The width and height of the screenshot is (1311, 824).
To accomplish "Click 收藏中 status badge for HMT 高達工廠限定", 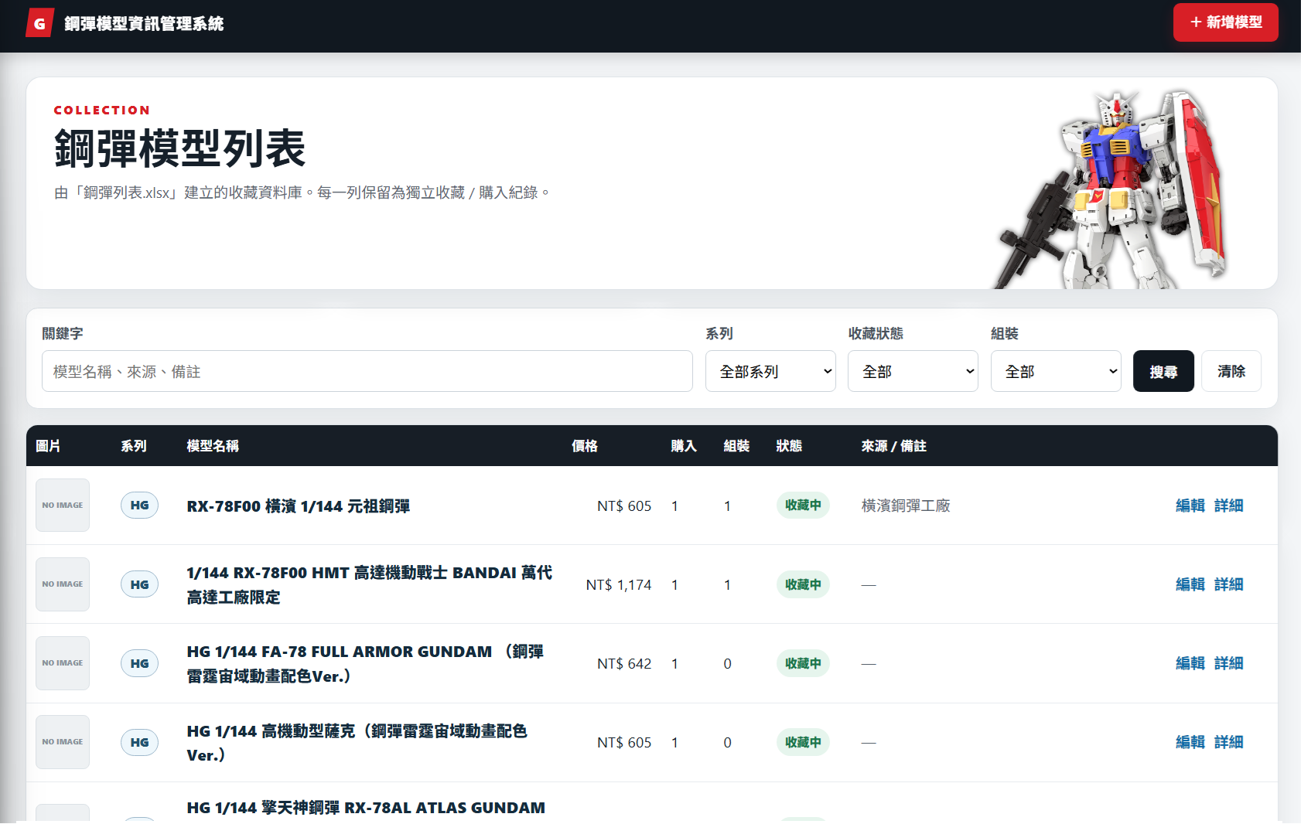I will tap(803, 584).
